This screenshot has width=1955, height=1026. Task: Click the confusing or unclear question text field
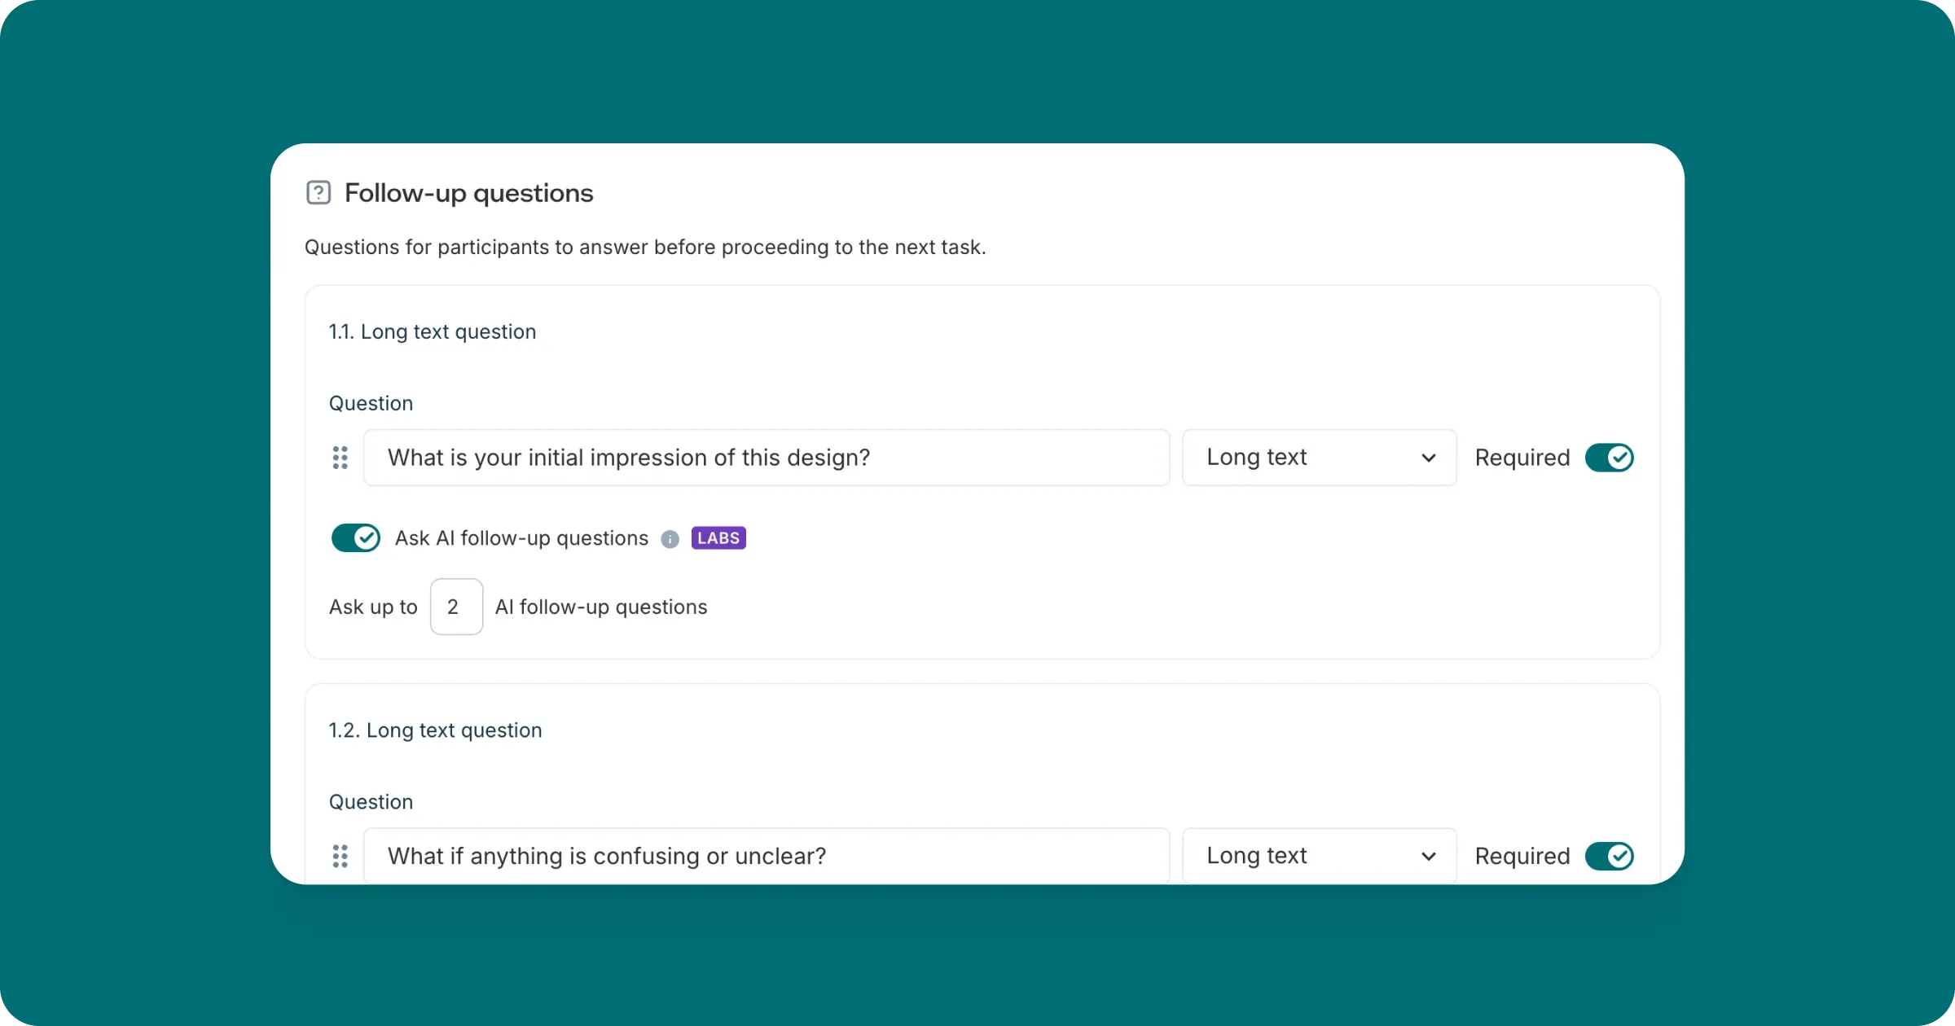pos(766,856)
